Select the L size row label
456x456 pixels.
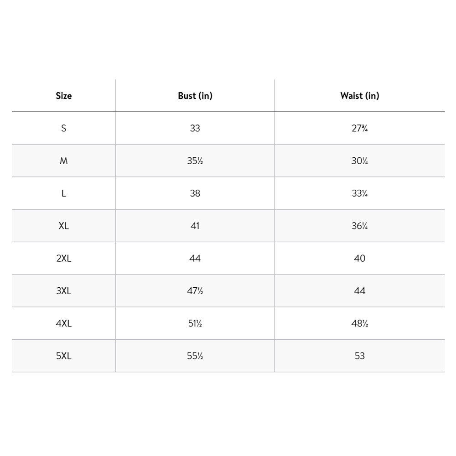[x=64, y=193]
